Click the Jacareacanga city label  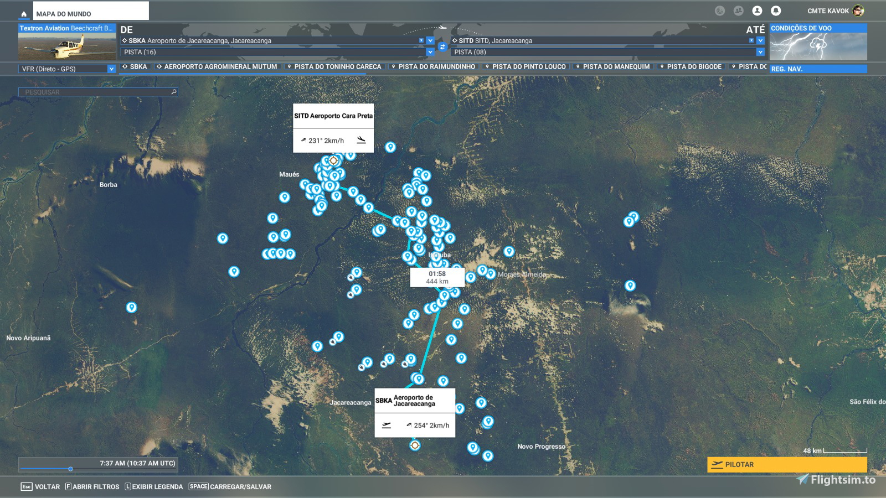pyautogui.click(x=351, y=402)
